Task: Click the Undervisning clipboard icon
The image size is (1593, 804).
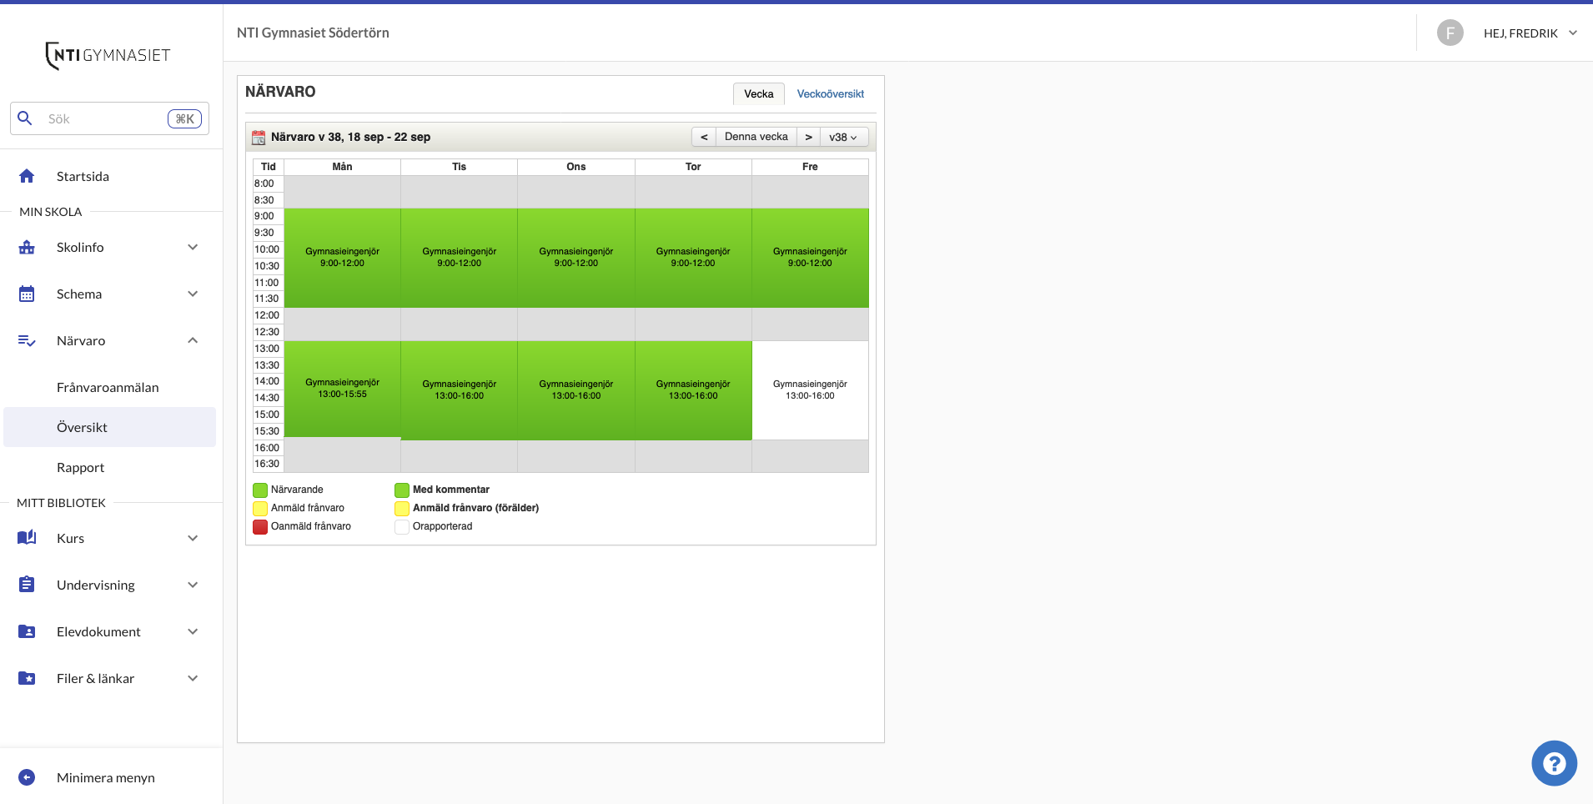Action: 26,584
